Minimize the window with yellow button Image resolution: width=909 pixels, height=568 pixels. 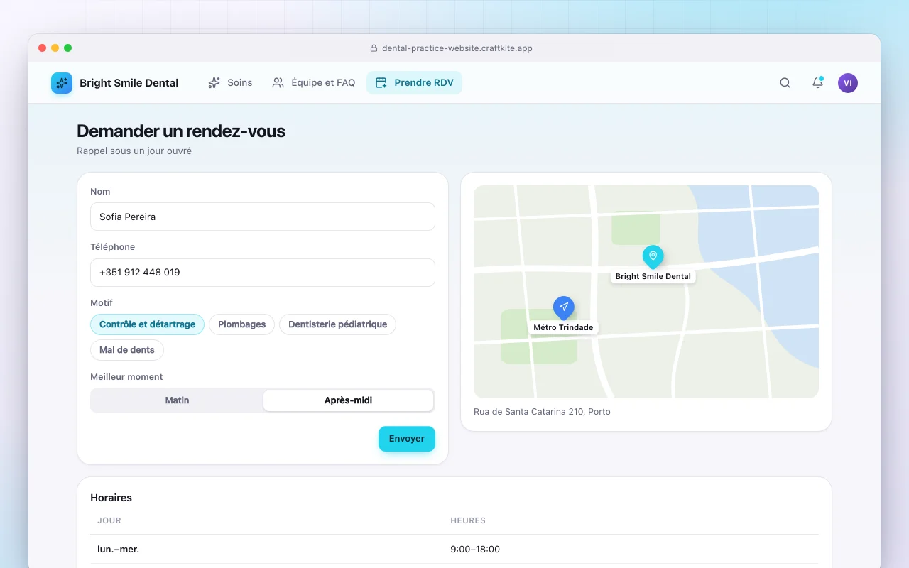tap(55, 48)
